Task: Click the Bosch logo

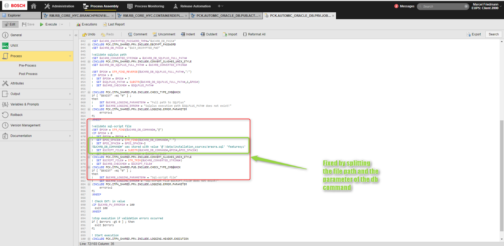Action: [14, 6]
